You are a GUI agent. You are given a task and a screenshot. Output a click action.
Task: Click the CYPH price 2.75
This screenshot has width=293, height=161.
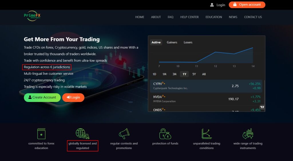click(x=235, y=86)
